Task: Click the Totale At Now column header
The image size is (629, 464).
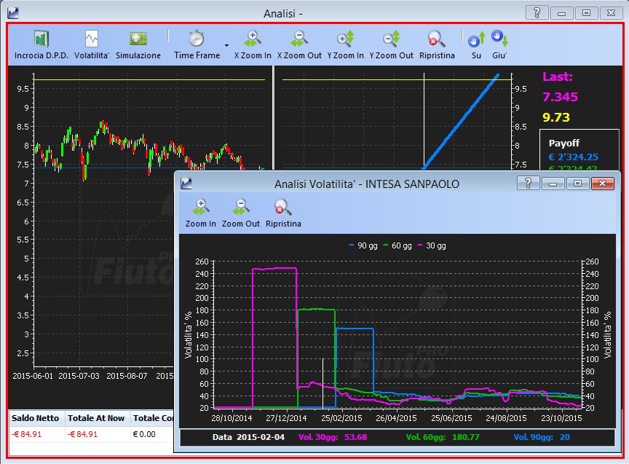Action: tap(96, 418)
